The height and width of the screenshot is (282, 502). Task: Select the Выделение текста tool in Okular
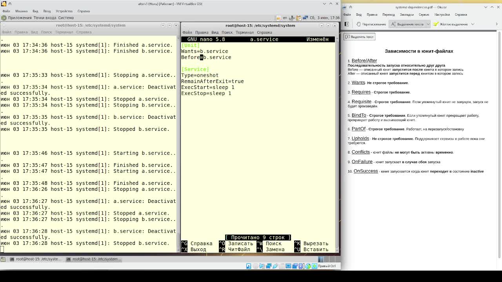[x=407, y=24]
